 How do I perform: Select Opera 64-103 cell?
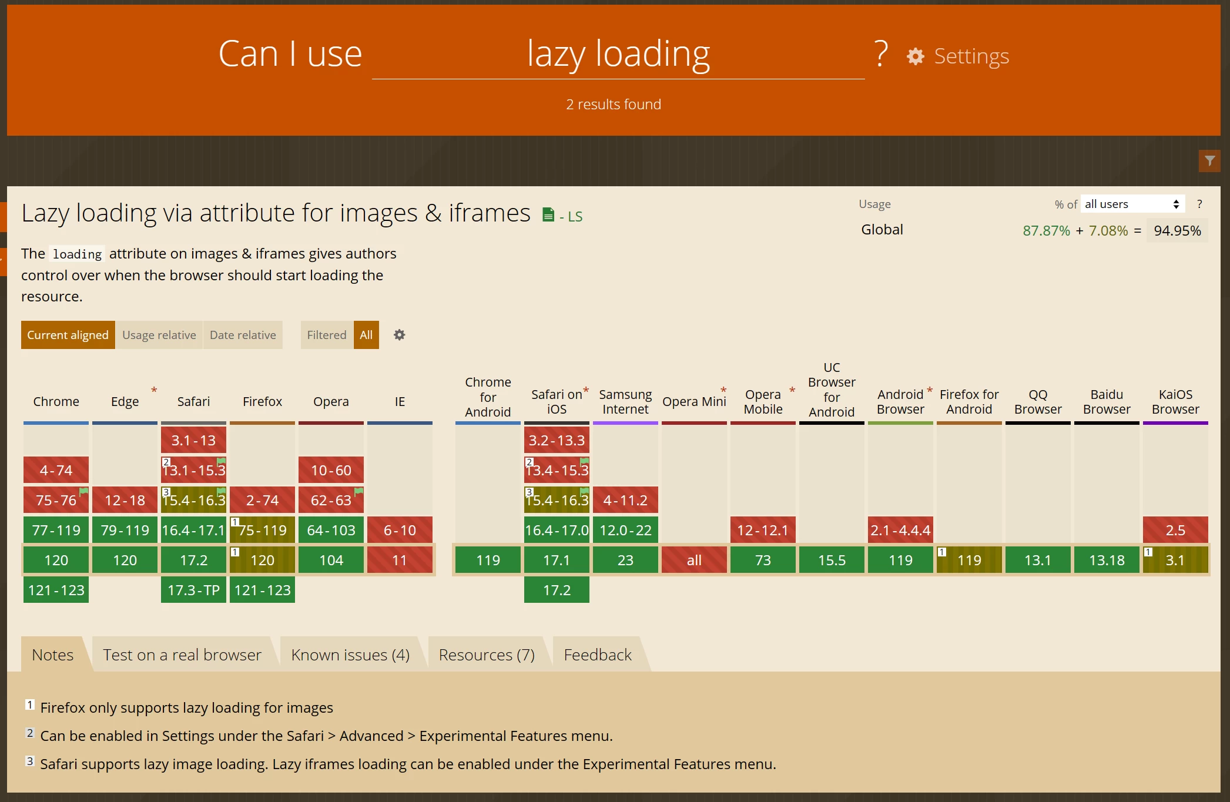331,530
